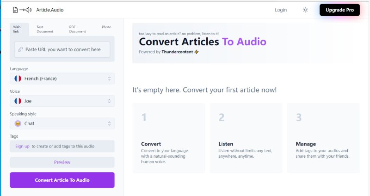Switch to the PDF Document tab
The image size is (370, 196).
[77, 29]
